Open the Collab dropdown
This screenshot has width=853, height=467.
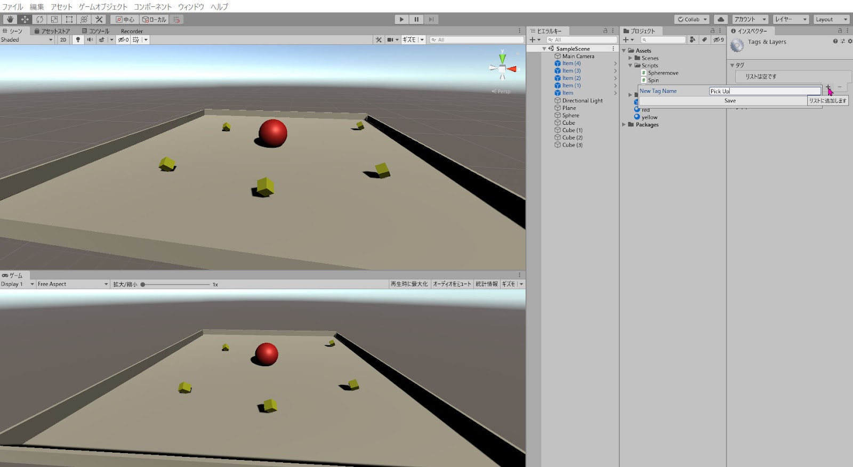pyautogui.click(x=692, y=19)
